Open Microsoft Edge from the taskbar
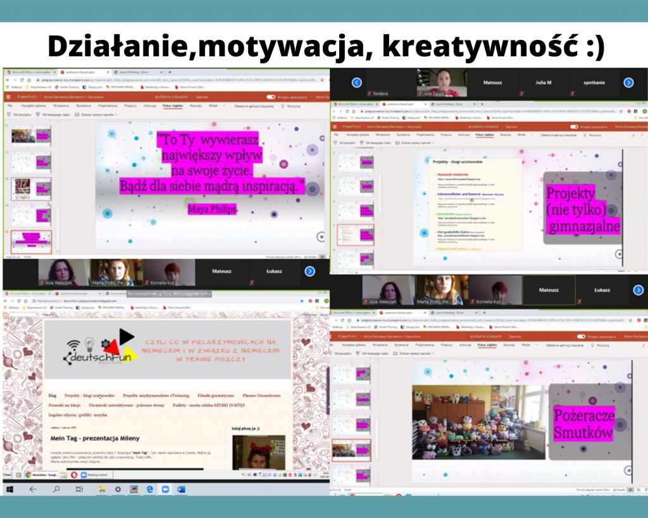Image resolution: width=648 pixels, height=518 pixels. pos(149,489)
